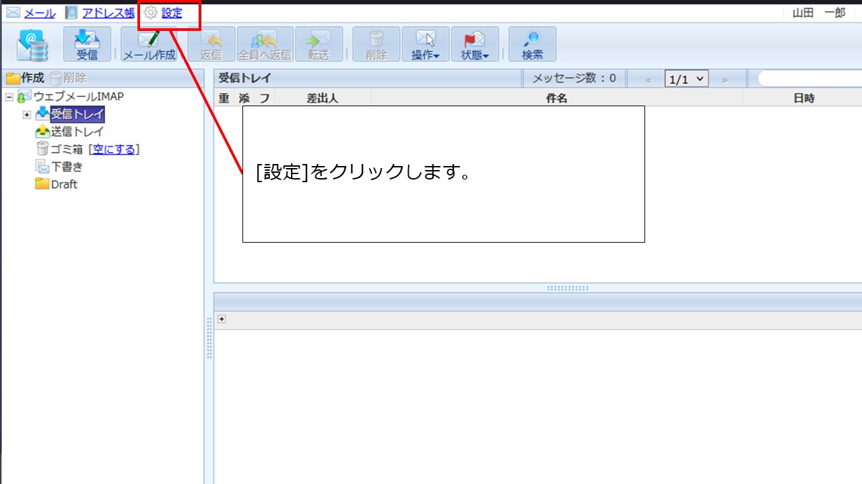This screenshot has height=484, width=862.
Task: Click the 作成 folder creation icon
Action: tap(26, 77)
